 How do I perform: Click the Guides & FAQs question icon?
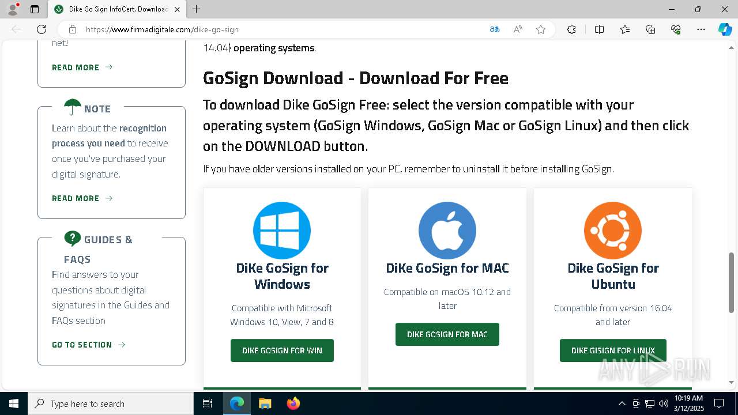73,237
